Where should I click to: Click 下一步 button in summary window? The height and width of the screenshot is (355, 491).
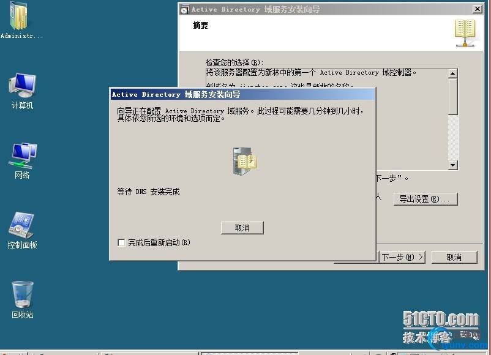point(402,257)
